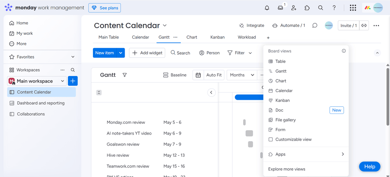Click the invite members icon in top bar
This screenshot has height=177, width=390.
(294, 8)
